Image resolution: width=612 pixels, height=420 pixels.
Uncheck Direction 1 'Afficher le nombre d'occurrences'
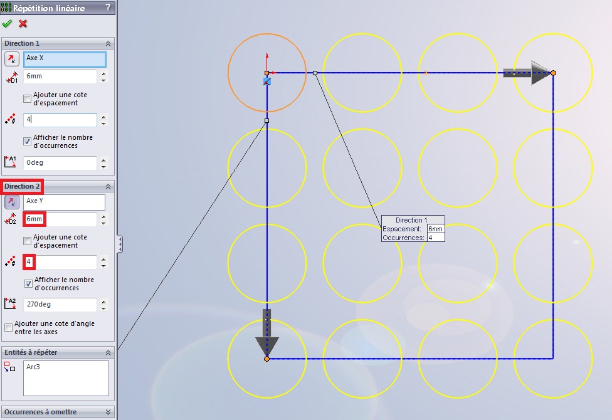27,141
